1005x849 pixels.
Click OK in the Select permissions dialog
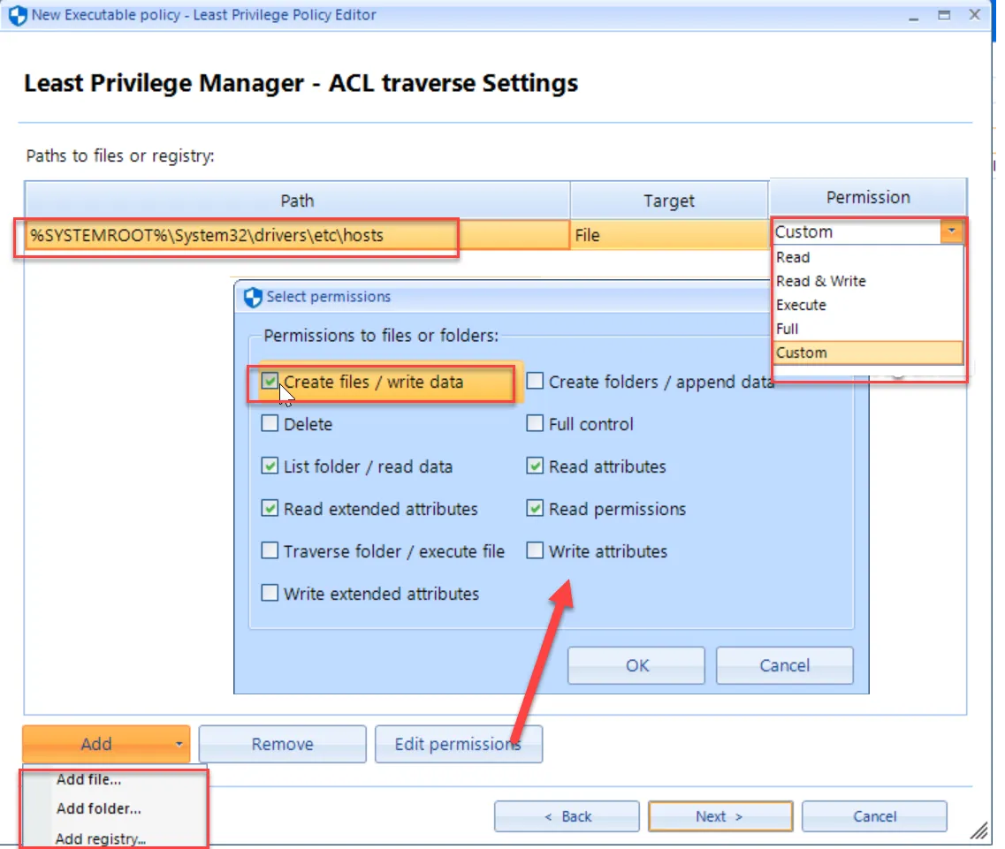636,665
